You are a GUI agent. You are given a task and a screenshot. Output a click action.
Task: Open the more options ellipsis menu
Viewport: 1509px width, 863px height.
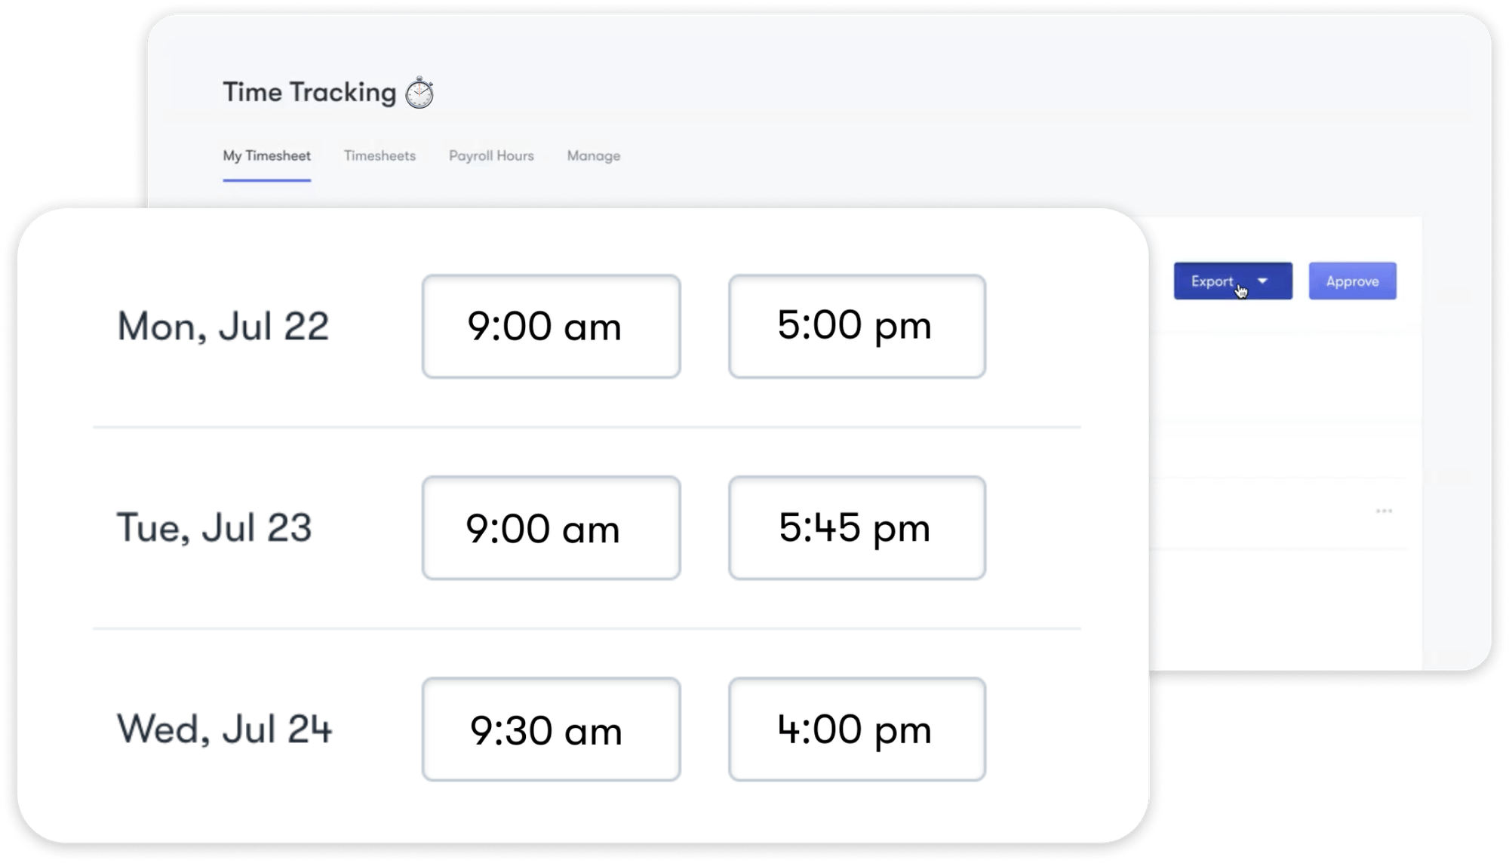point(1385,510)
